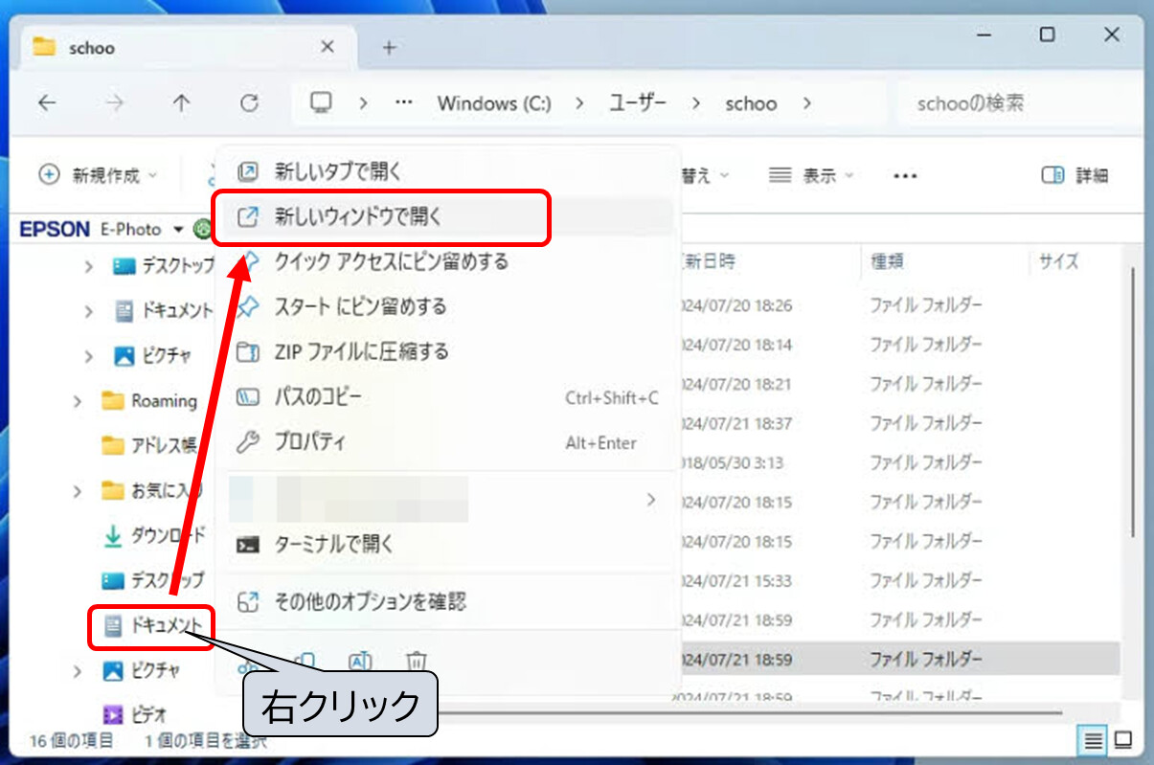Viewport: 1154px width, 765px height.
Task: Open the 表示 view dropdown
Action: [812, 175]
